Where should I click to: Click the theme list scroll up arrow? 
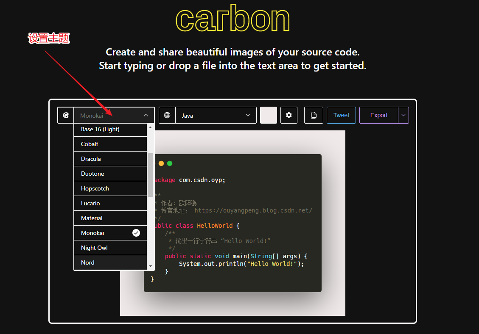coord(150,127)
